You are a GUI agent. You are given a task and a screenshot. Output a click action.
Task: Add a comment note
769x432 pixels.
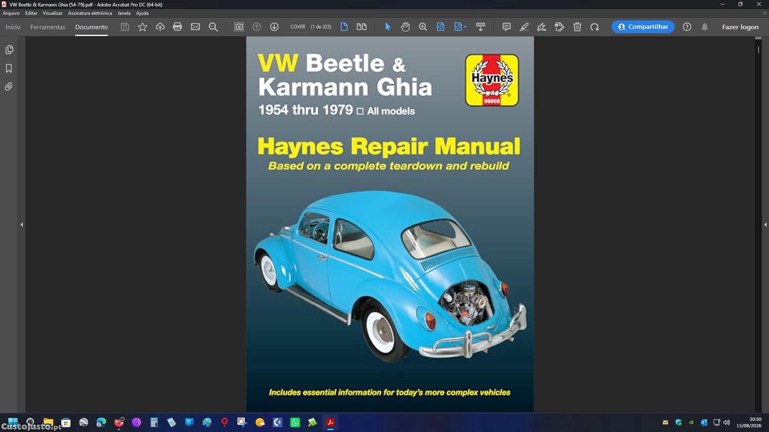coord(507,27)
